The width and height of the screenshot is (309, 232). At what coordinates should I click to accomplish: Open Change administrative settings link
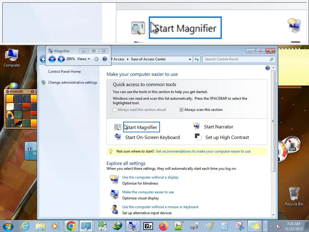[72, 82]
